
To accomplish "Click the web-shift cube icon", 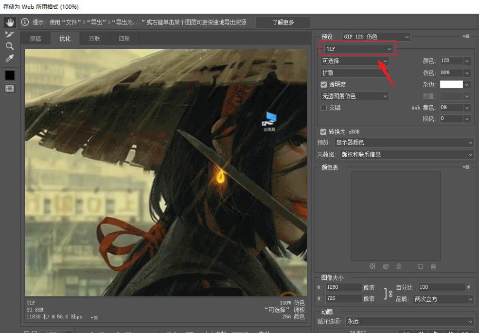I will click(x=386, y=266).
